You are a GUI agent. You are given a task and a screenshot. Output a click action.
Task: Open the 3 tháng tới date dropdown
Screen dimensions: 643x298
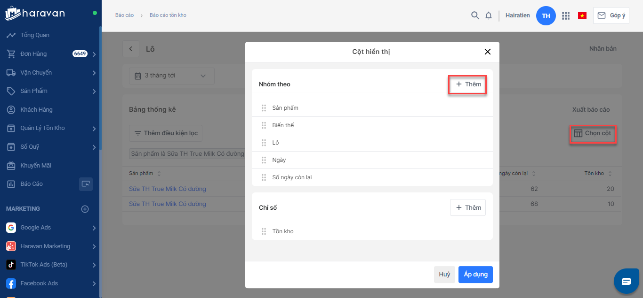coord(171,76)
